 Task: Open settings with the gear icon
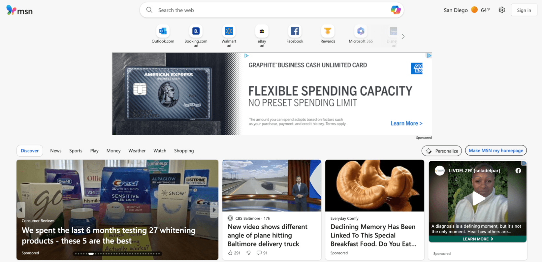pos(502,10)
